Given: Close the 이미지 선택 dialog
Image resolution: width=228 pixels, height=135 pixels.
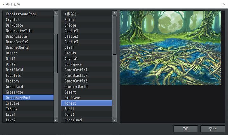Looking at the screenshot, I should 224,4.
